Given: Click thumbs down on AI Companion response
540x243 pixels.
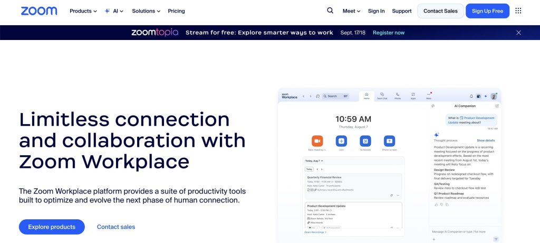Looking at the screenshot, I should [441, 205].
